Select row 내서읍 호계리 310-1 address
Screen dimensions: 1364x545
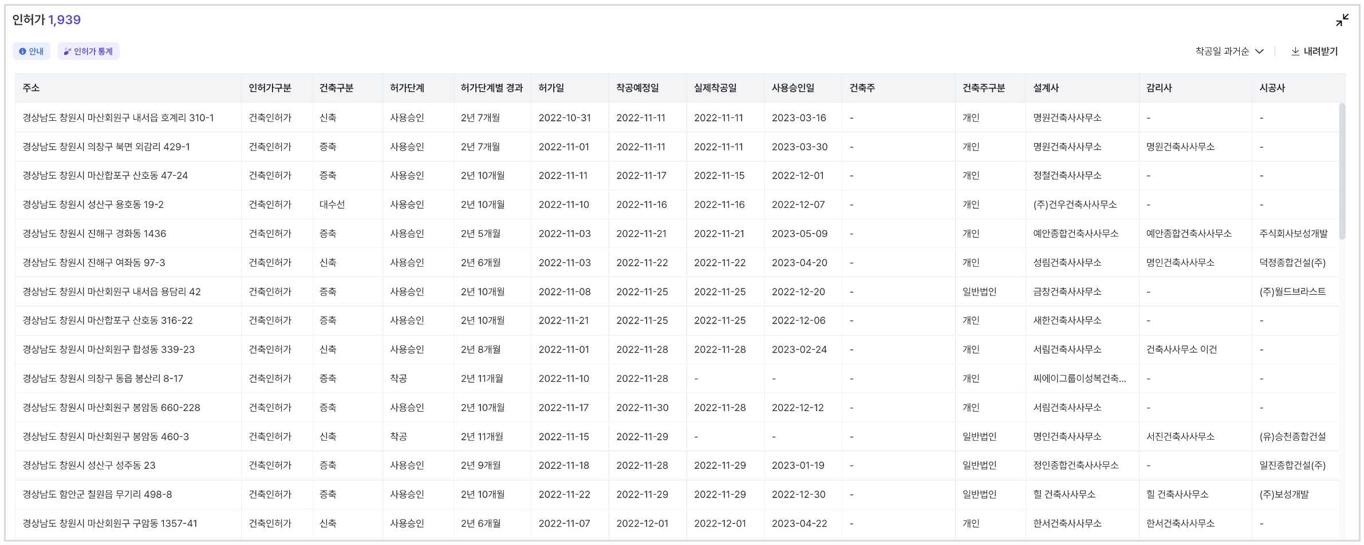[118, 118]
